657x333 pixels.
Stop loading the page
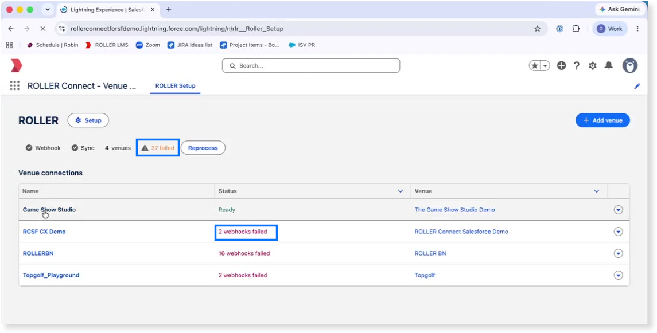click(42, 29)
